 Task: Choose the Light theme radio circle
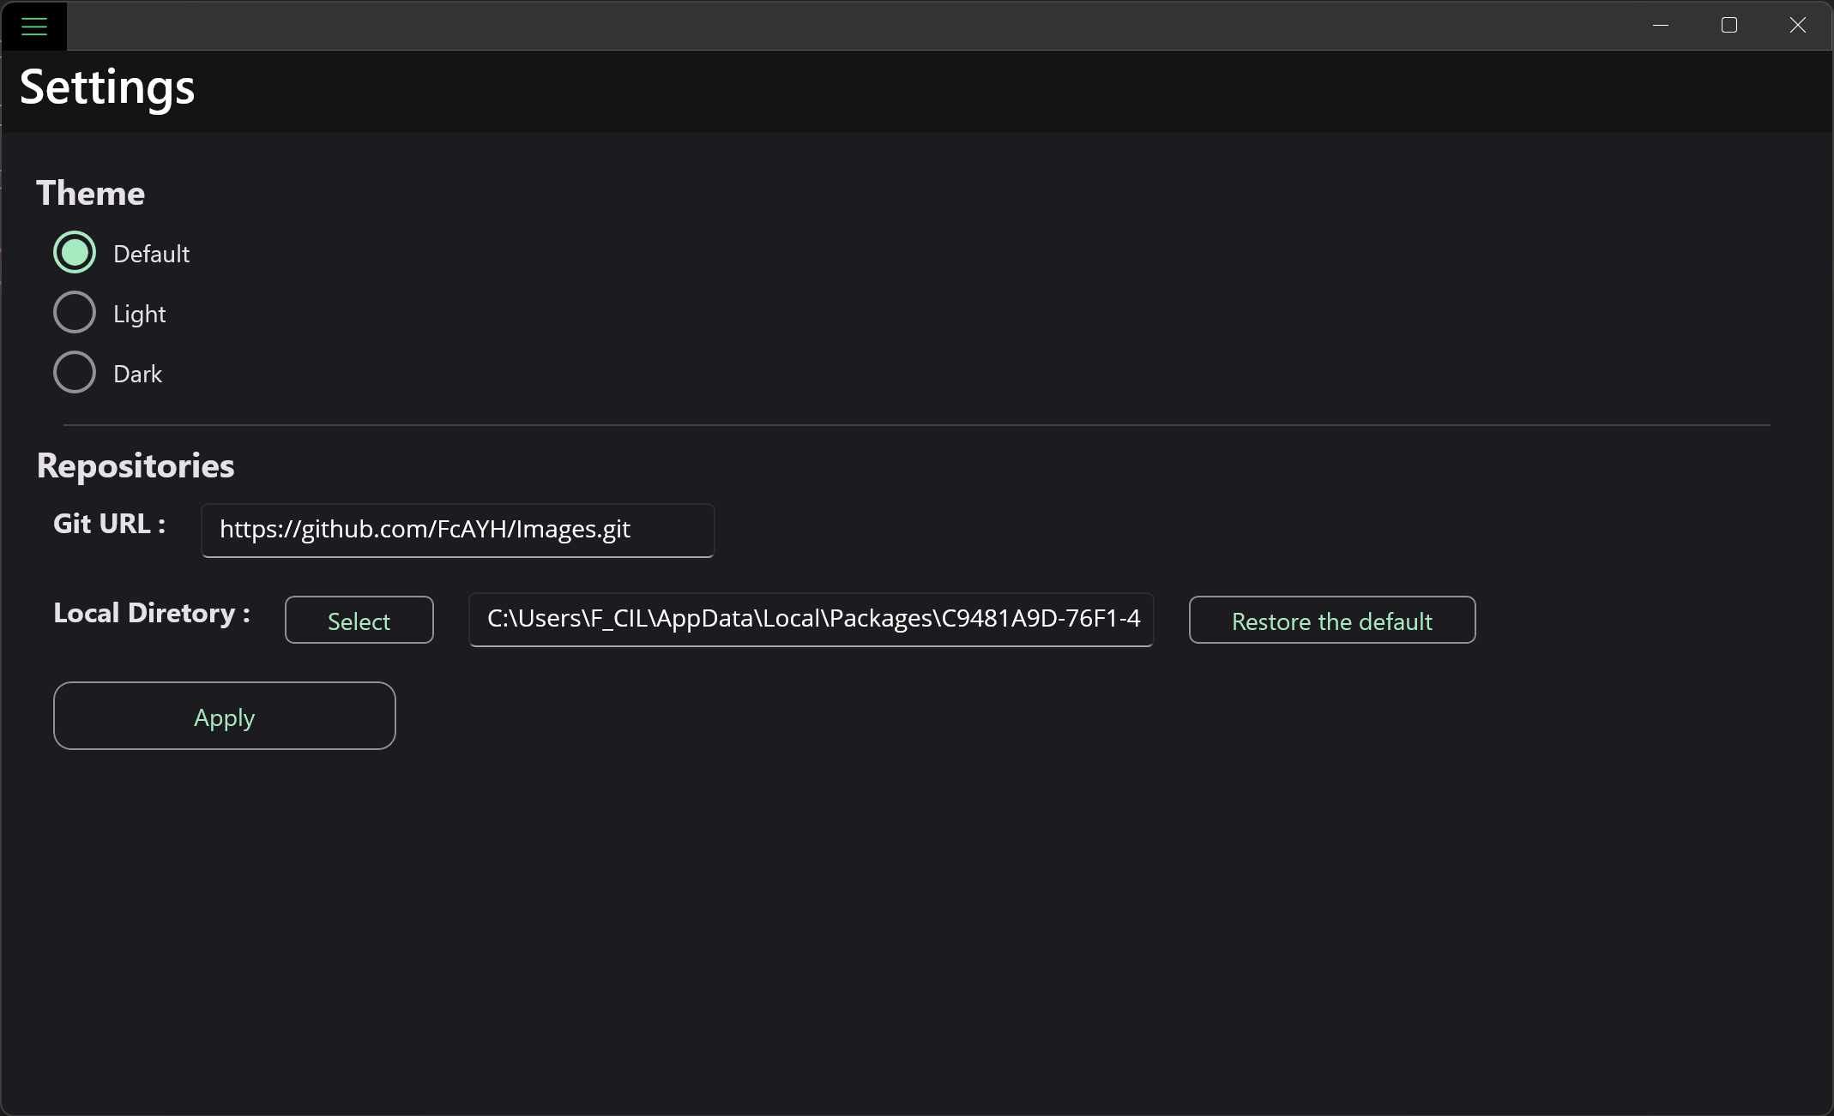point(75,313)
